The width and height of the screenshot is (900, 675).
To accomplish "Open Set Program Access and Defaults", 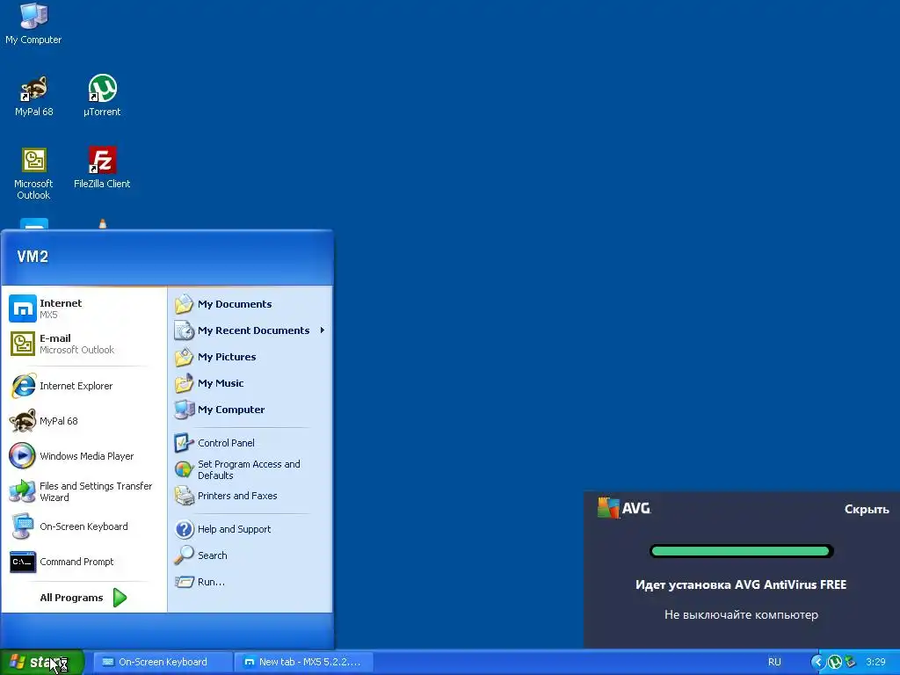I will [250, 469].
